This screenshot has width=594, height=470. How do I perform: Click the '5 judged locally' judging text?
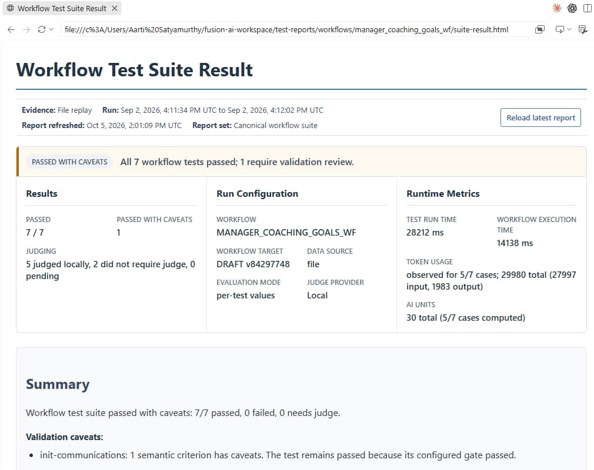tap(110, 270)
